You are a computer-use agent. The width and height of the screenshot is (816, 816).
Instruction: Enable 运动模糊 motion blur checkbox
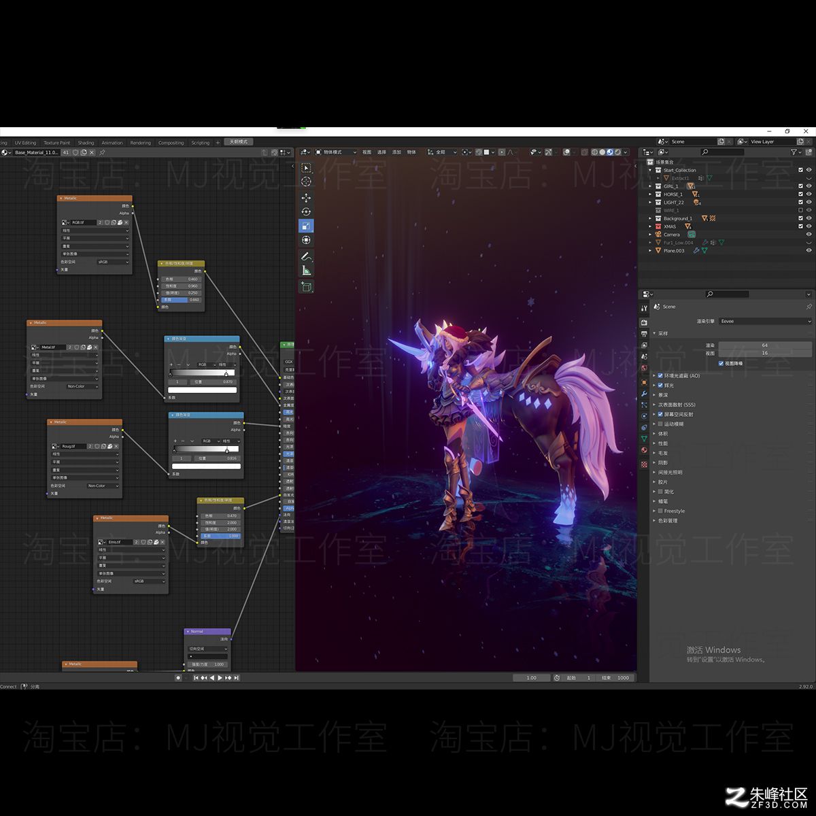(660, 424)
